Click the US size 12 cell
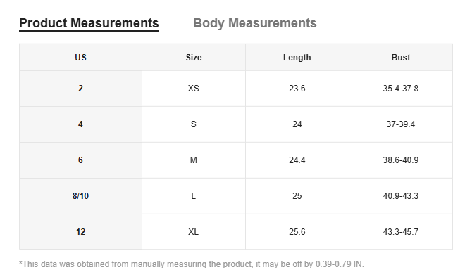465x279 pixels. click(80, 232)
